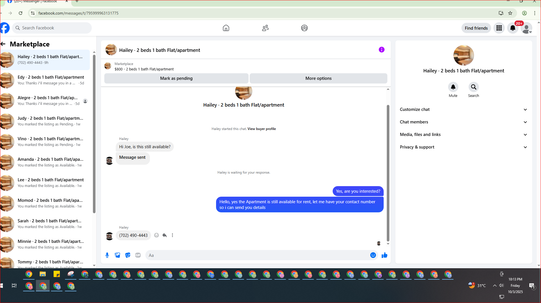Open Sticky Notes in taskbar
Image resolution: width=541 pixels, height=303 pixels.
pyautogui.click(x=57, y=274)
